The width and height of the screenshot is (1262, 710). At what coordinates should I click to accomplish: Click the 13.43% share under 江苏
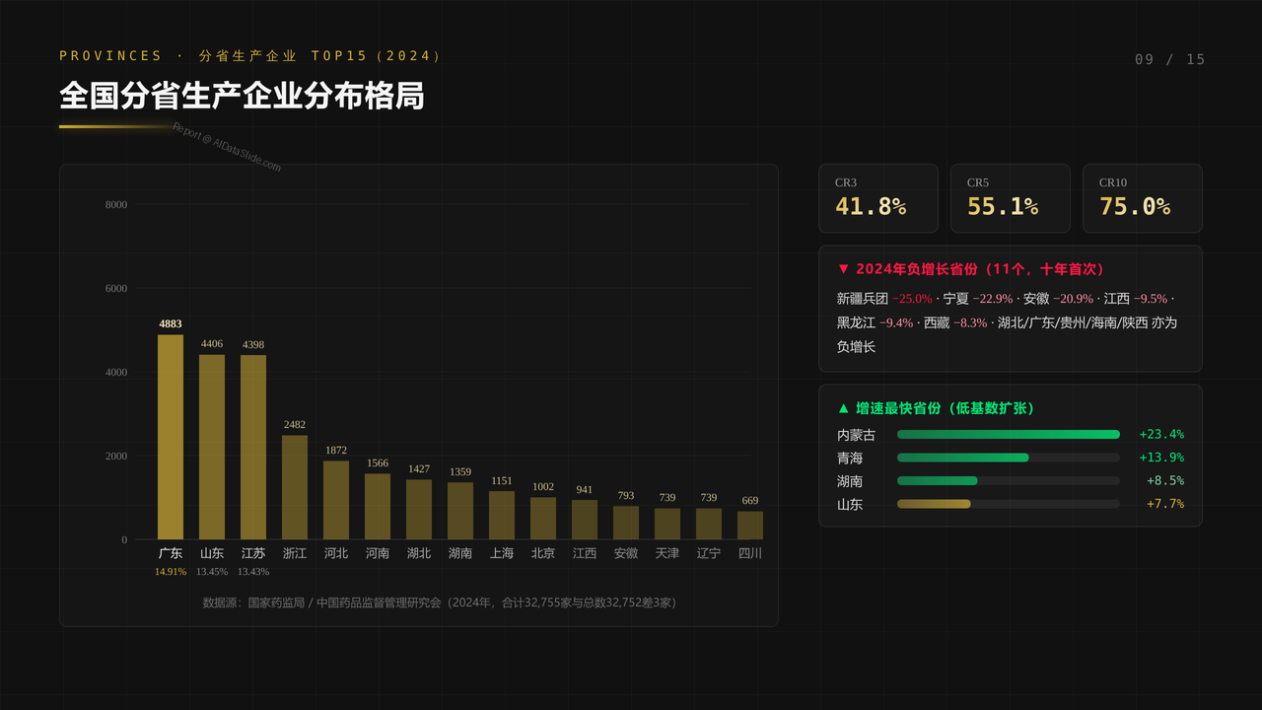(x=253, y=571)
